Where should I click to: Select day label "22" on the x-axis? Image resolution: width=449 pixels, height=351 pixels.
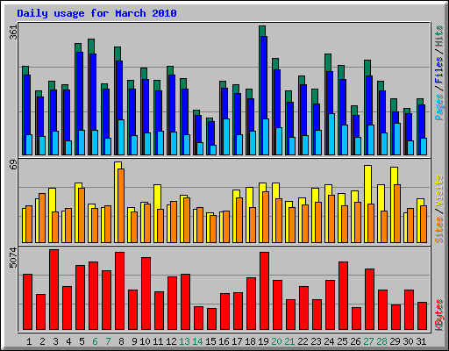click(303, 341)
